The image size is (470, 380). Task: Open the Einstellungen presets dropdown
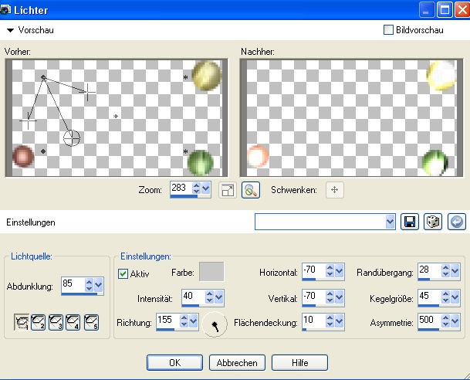390,222
